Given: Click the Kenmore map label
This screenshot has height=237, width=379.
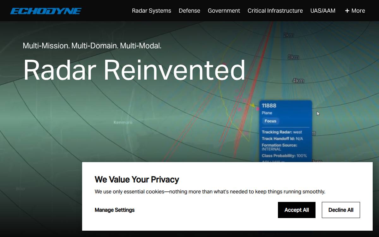Looking at the screenshot, I should [x=123, y=122].
